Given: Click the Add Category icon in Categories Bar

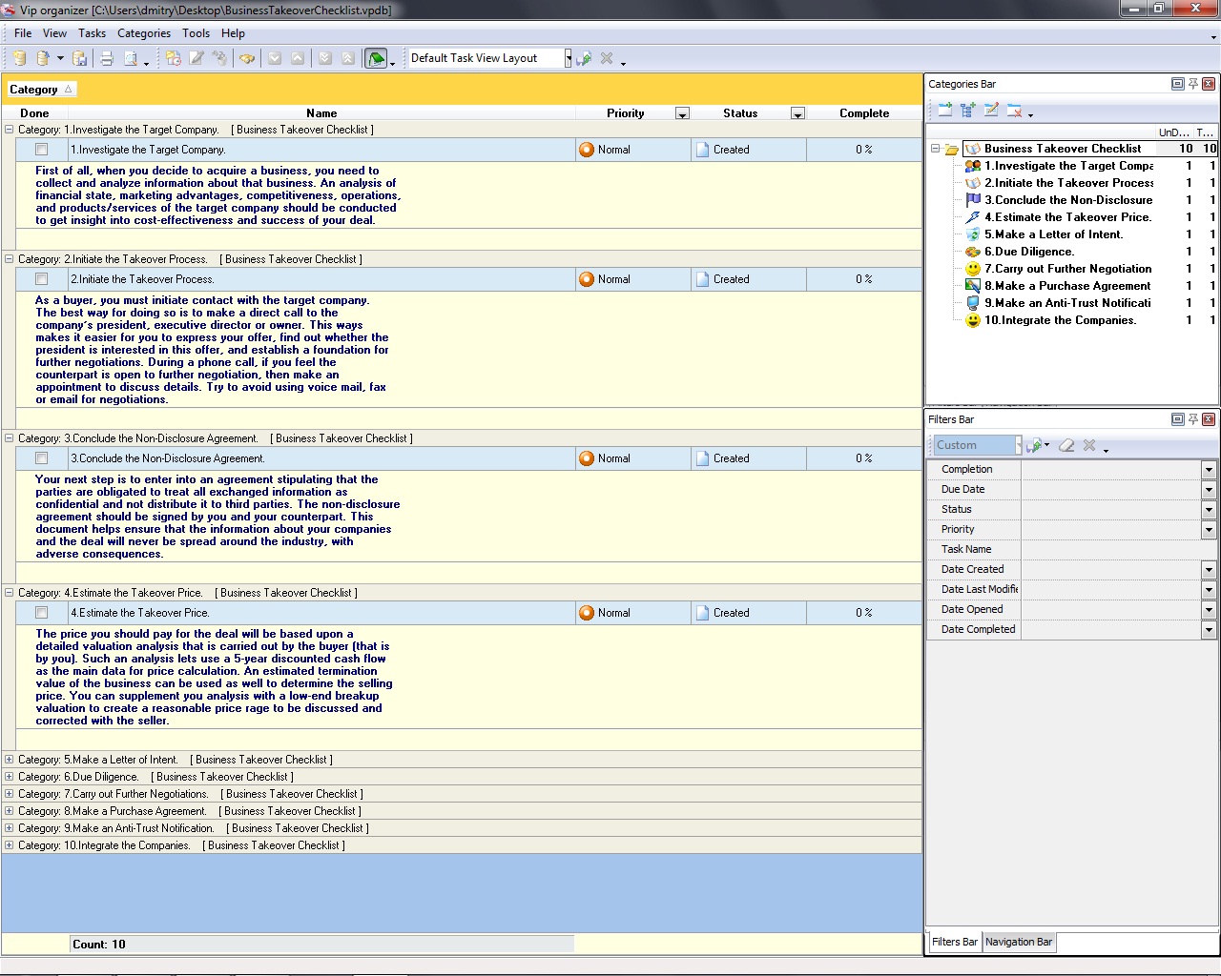Looking at the screenshot, I should click(944, 111).
